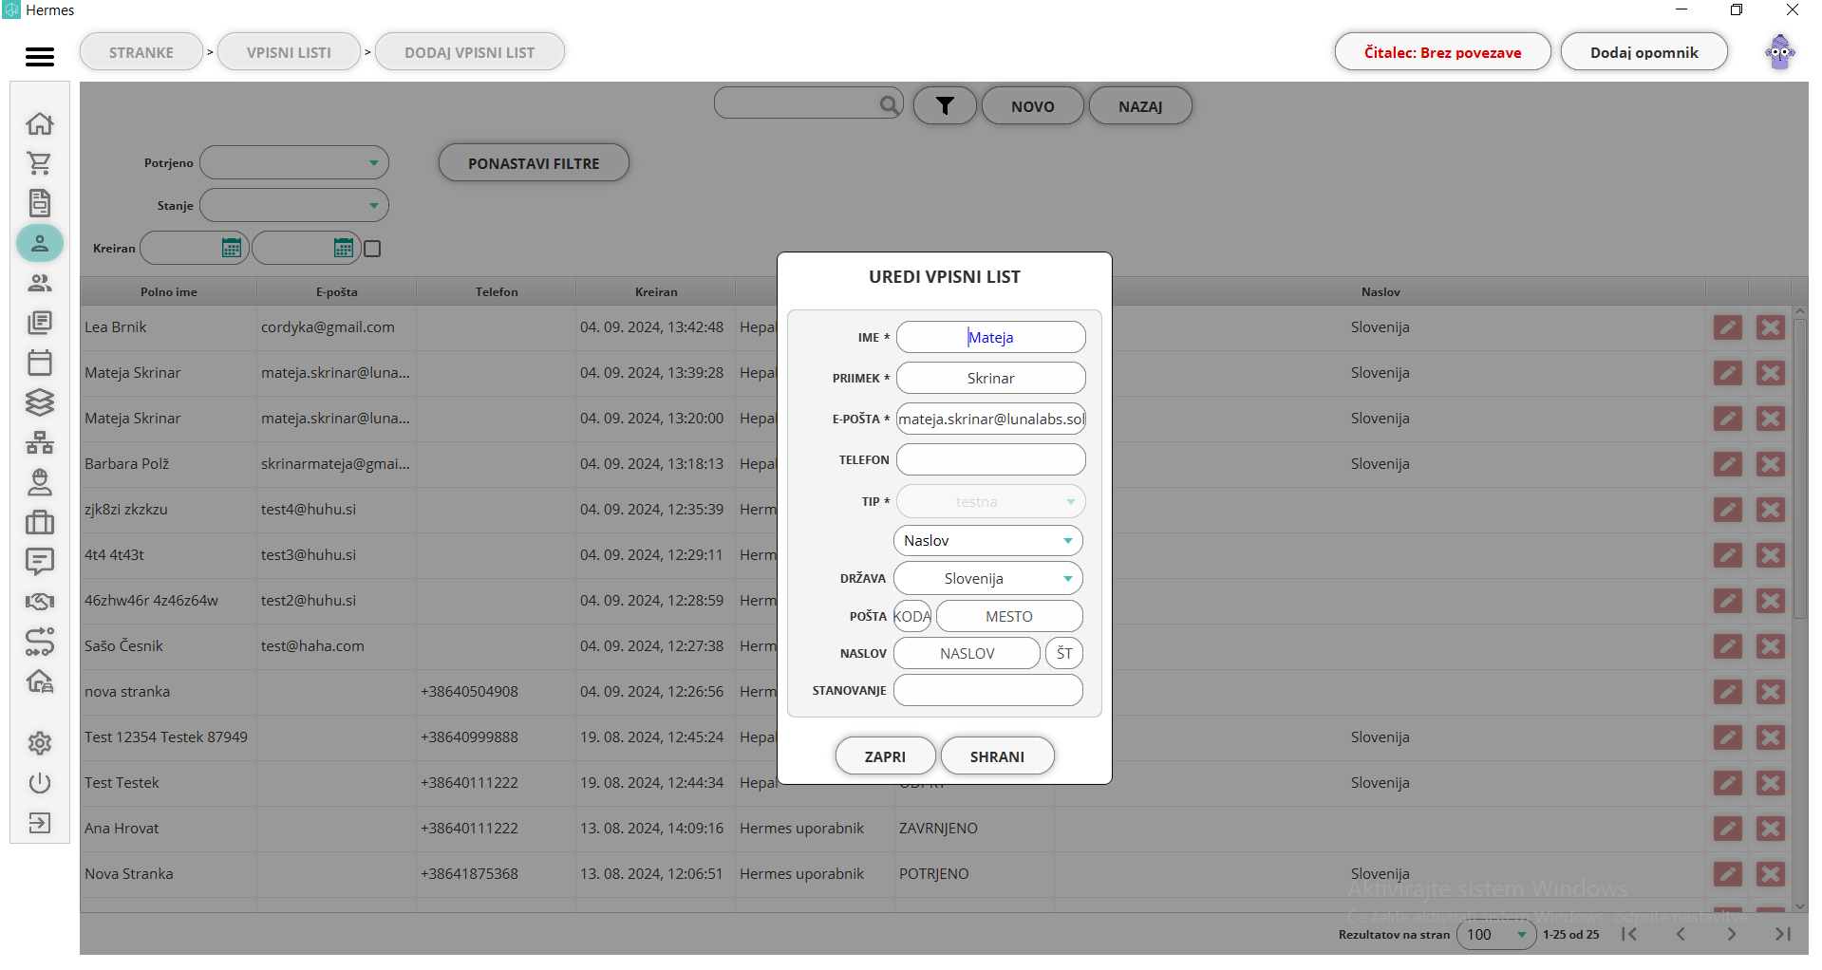Viewport: 1822px width, 970px height.
Task: Click the power sidebar icon
Action: [40, 783]
